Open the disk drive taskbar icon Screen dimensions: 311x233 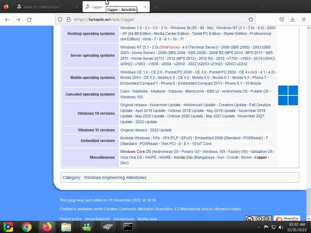[x=108, y=227]
